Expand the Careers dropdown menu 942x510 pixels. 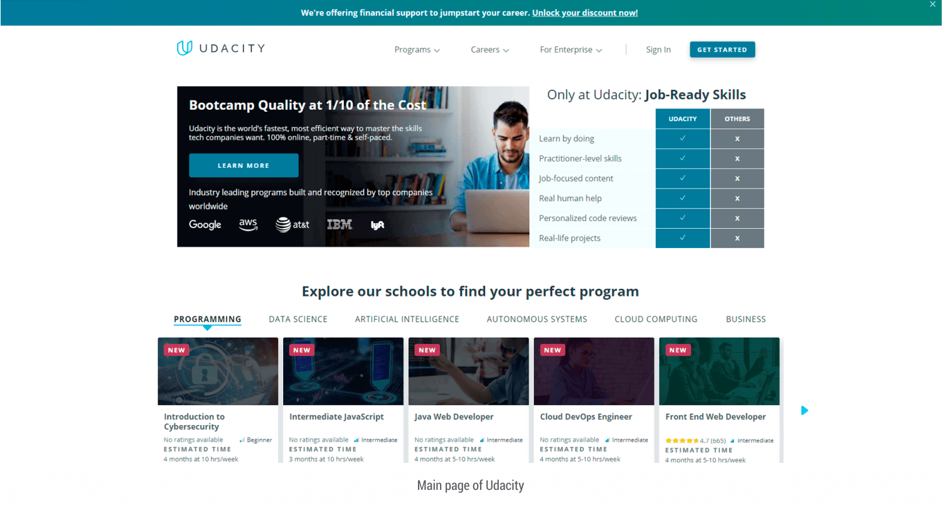pos(490,50)
